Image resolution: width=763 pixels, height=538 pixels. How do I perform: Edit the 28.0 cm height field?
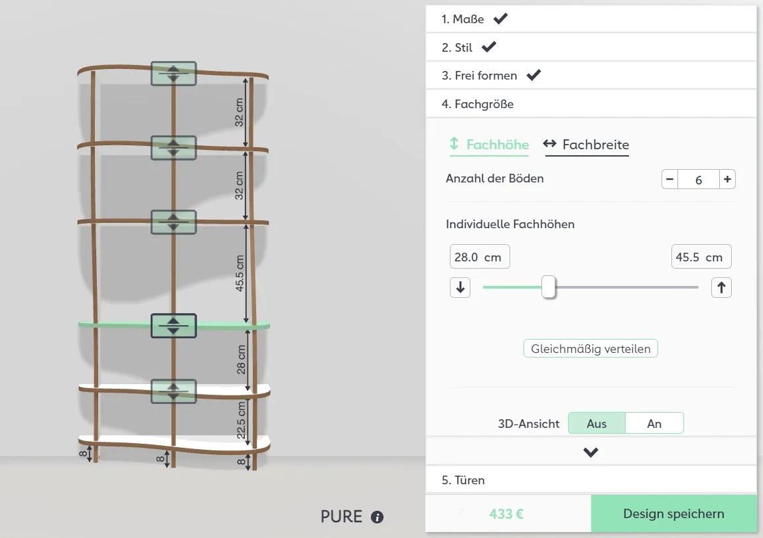(480, 256)
